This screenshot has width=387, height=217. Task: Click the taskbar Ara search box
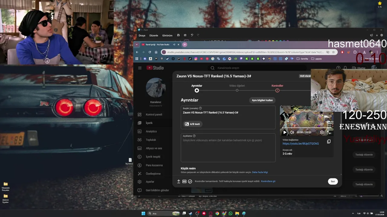164,213
